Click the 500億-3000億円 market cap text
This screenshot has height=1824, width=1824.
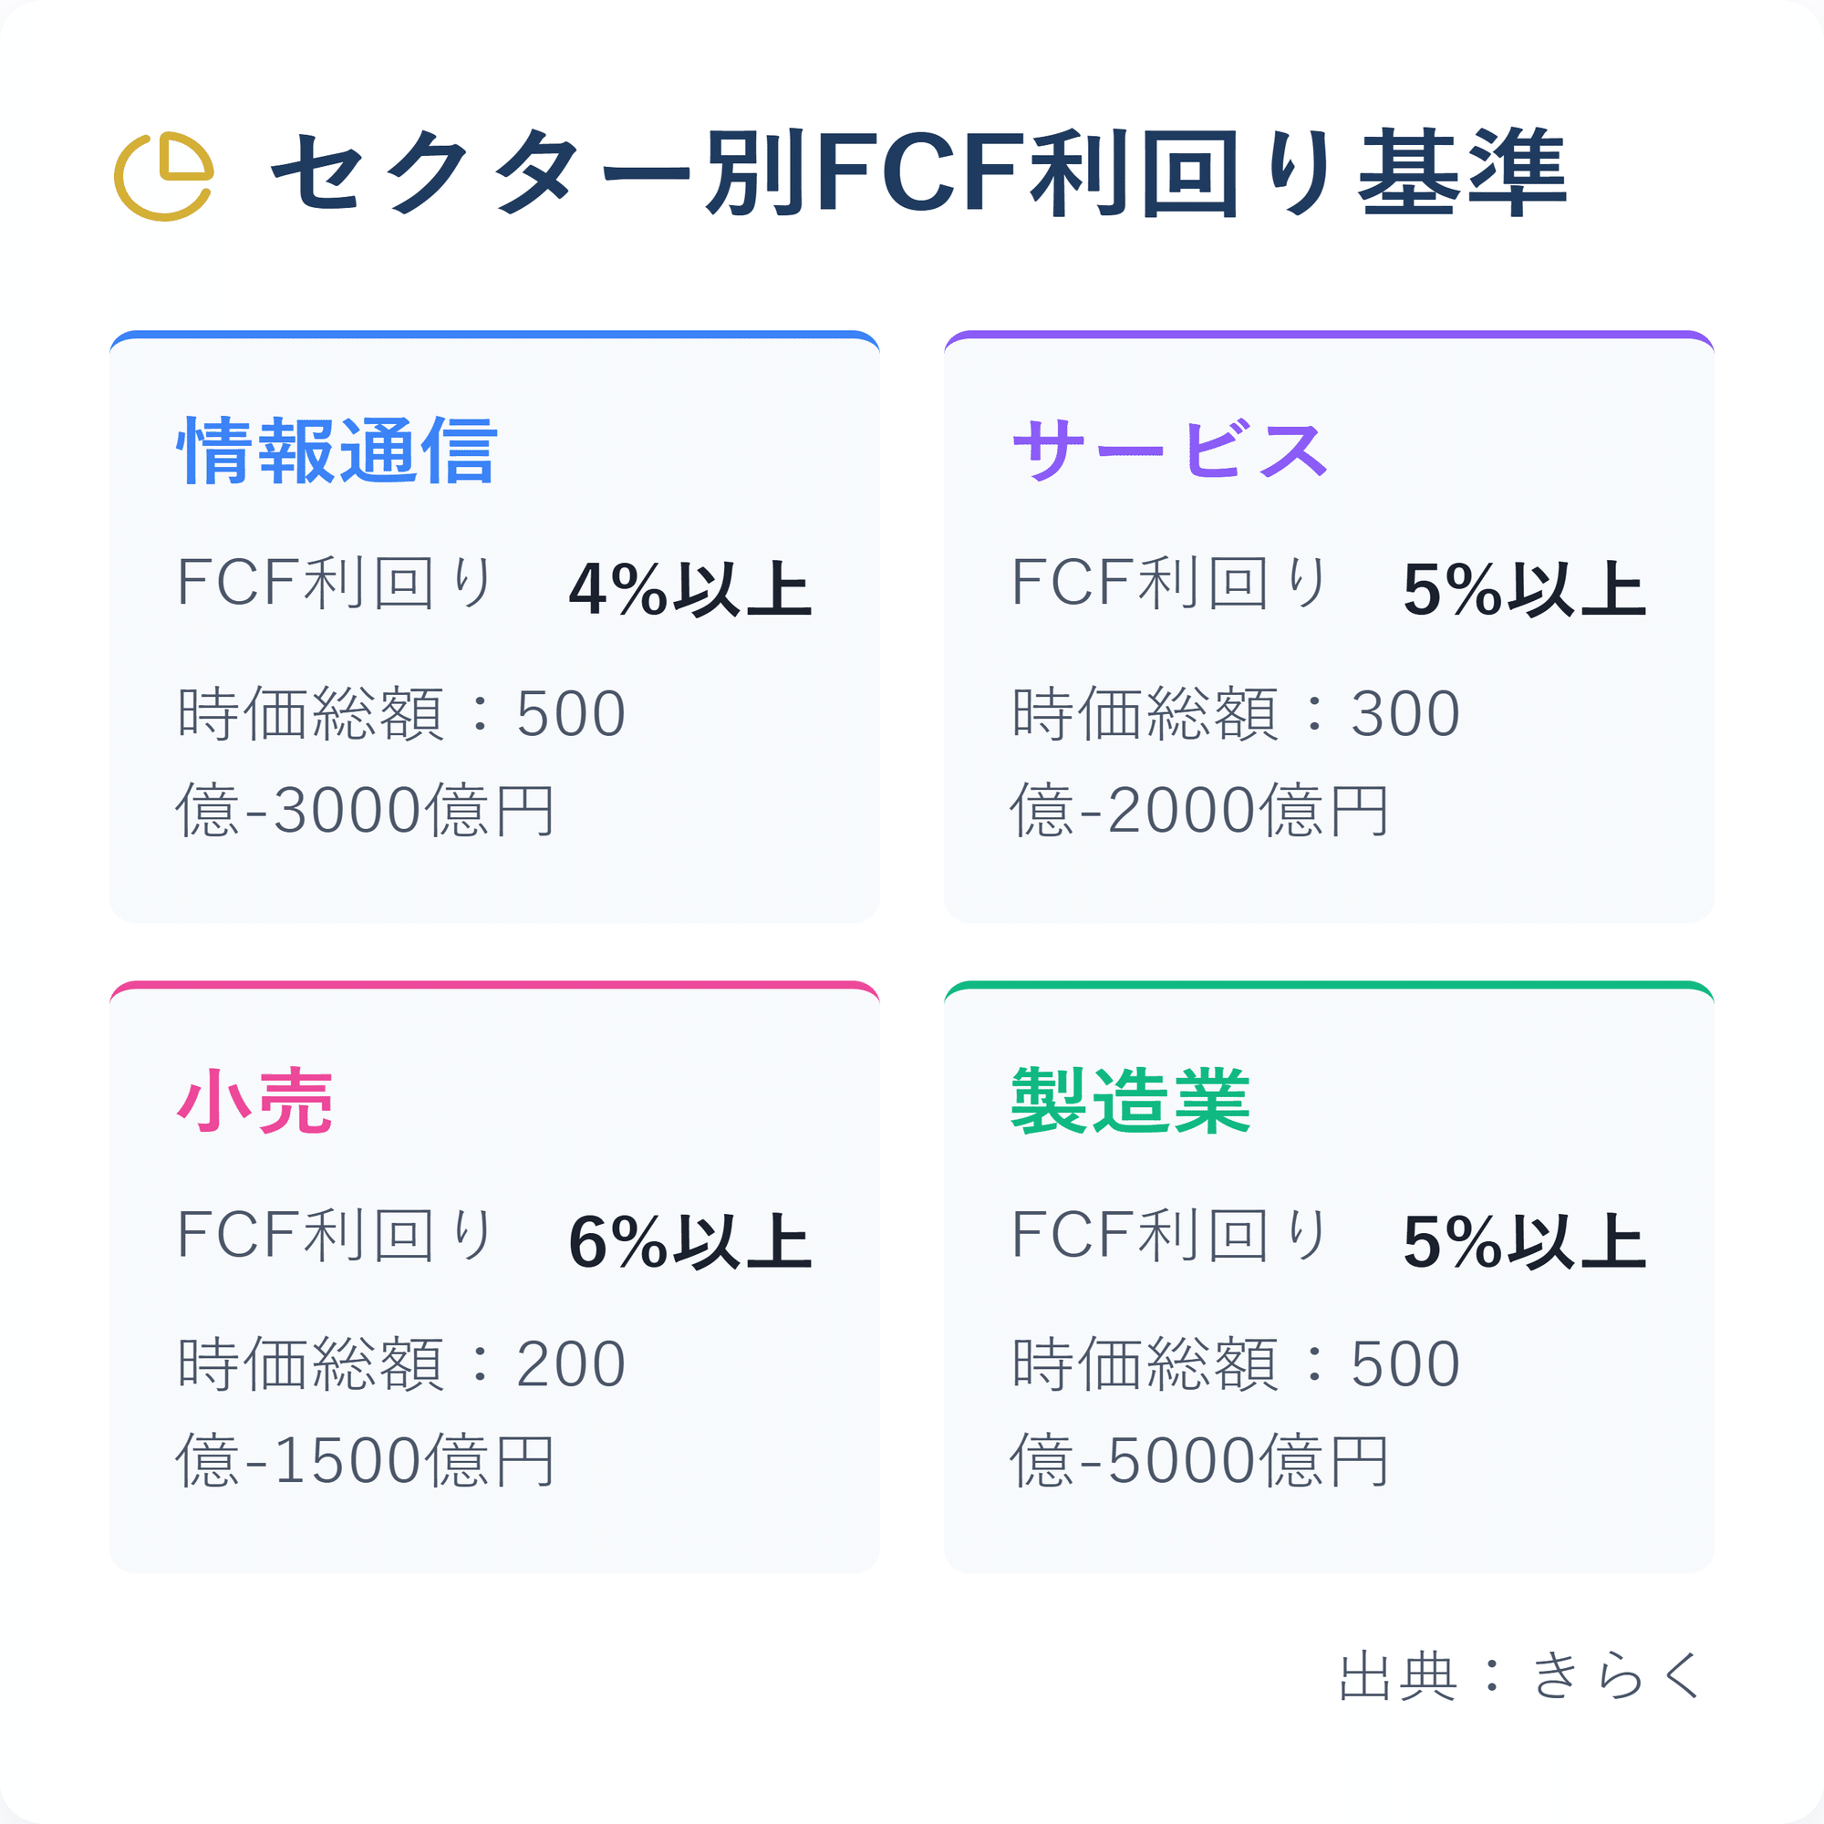coord(401,761)
